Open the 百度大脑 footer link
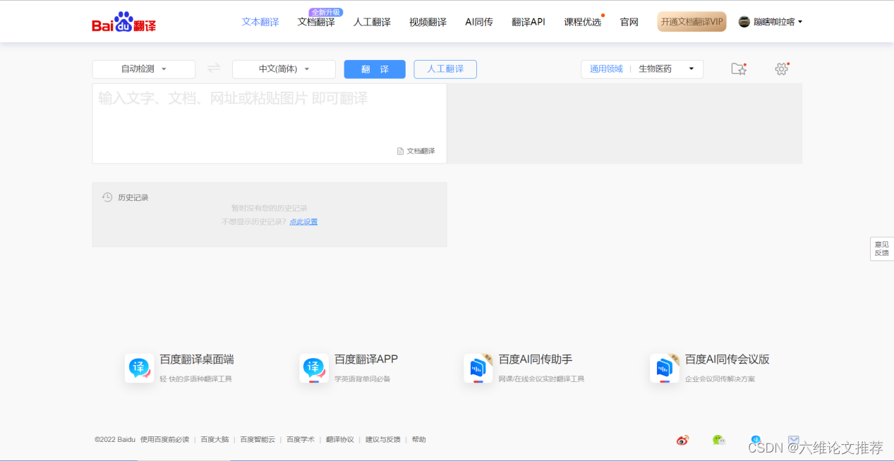This screenshot has height=461, width=894. [215, 440]
